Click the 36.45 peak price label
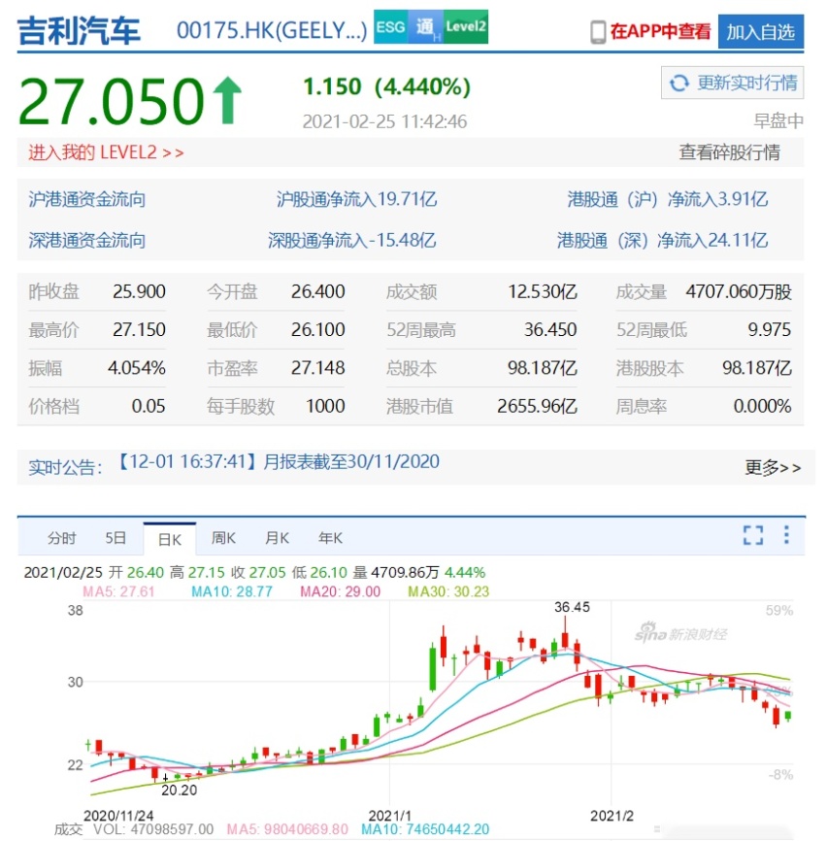Viewport: 827px width, 841px height. 572,607
